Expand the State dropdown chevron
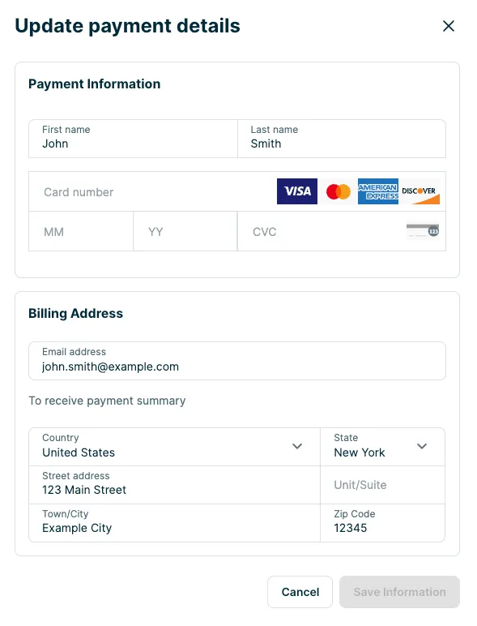Image resolution: width=477 pixels, height=626 pixels. coord(422,446)
